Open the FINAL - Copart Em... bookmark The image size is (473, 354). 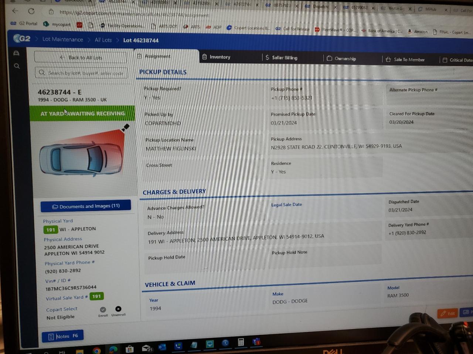tap(452, 32)
